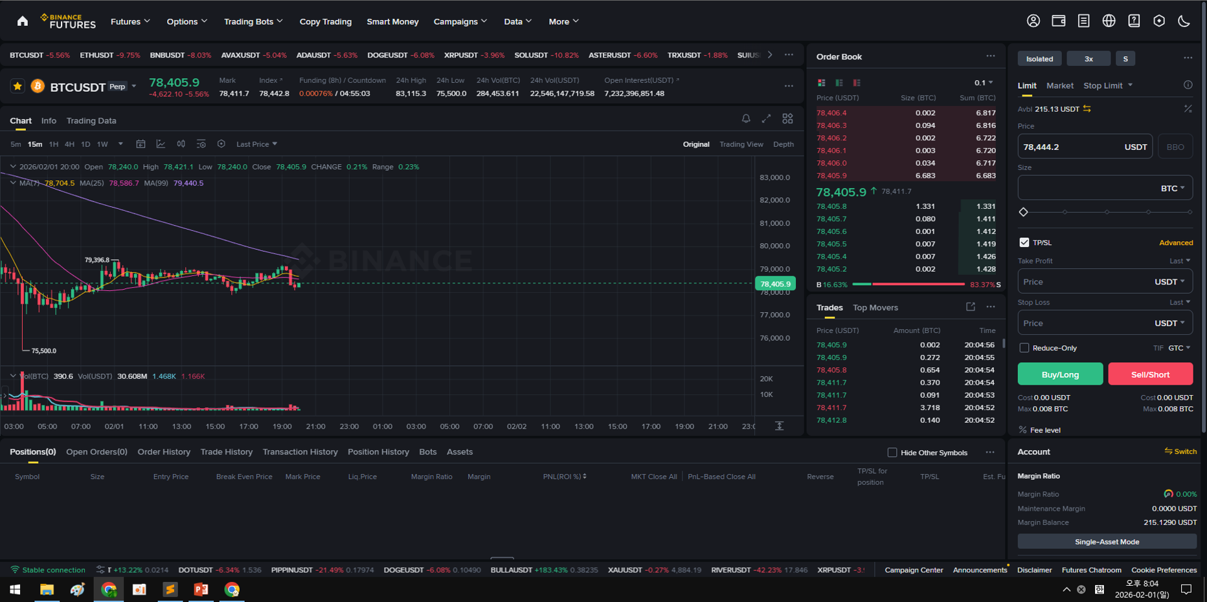Image resolution: width=1207 pixels, height=602 pixels.
Task: Click the order Price input field
Action: (x=1085, y=147)
